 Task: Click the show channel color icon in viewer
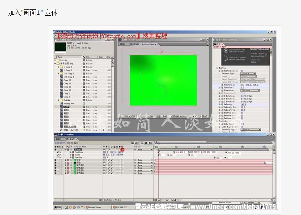pyautogui.click(x=159, y=116)
